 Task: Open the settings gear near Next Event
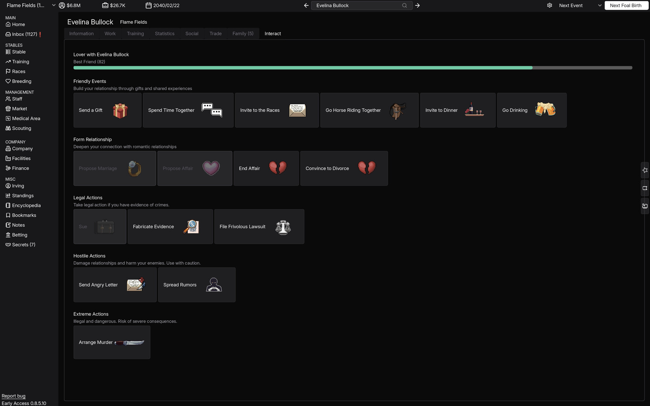point(550,5)
